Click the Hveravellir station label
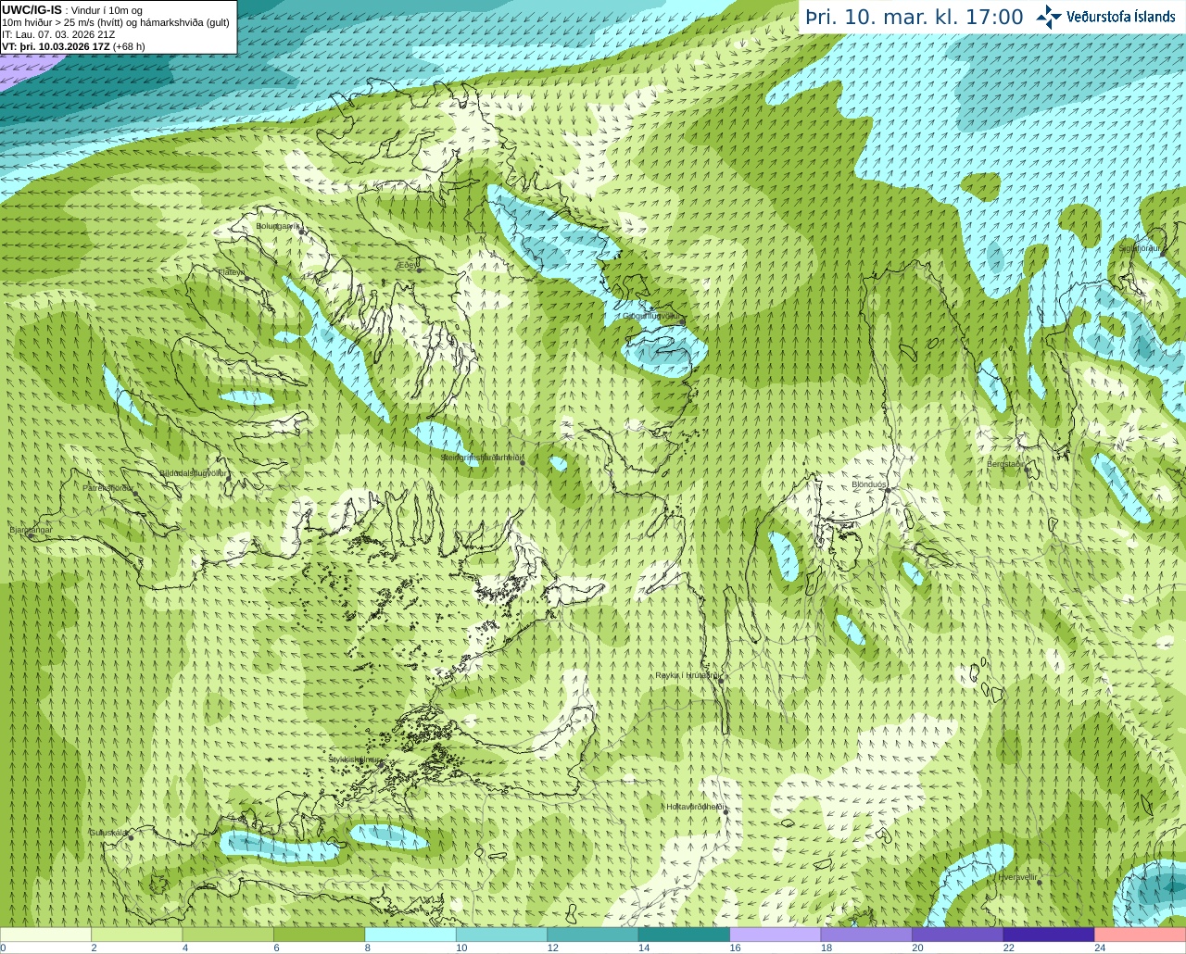 pyautogui.click(x=1017, y=876)
